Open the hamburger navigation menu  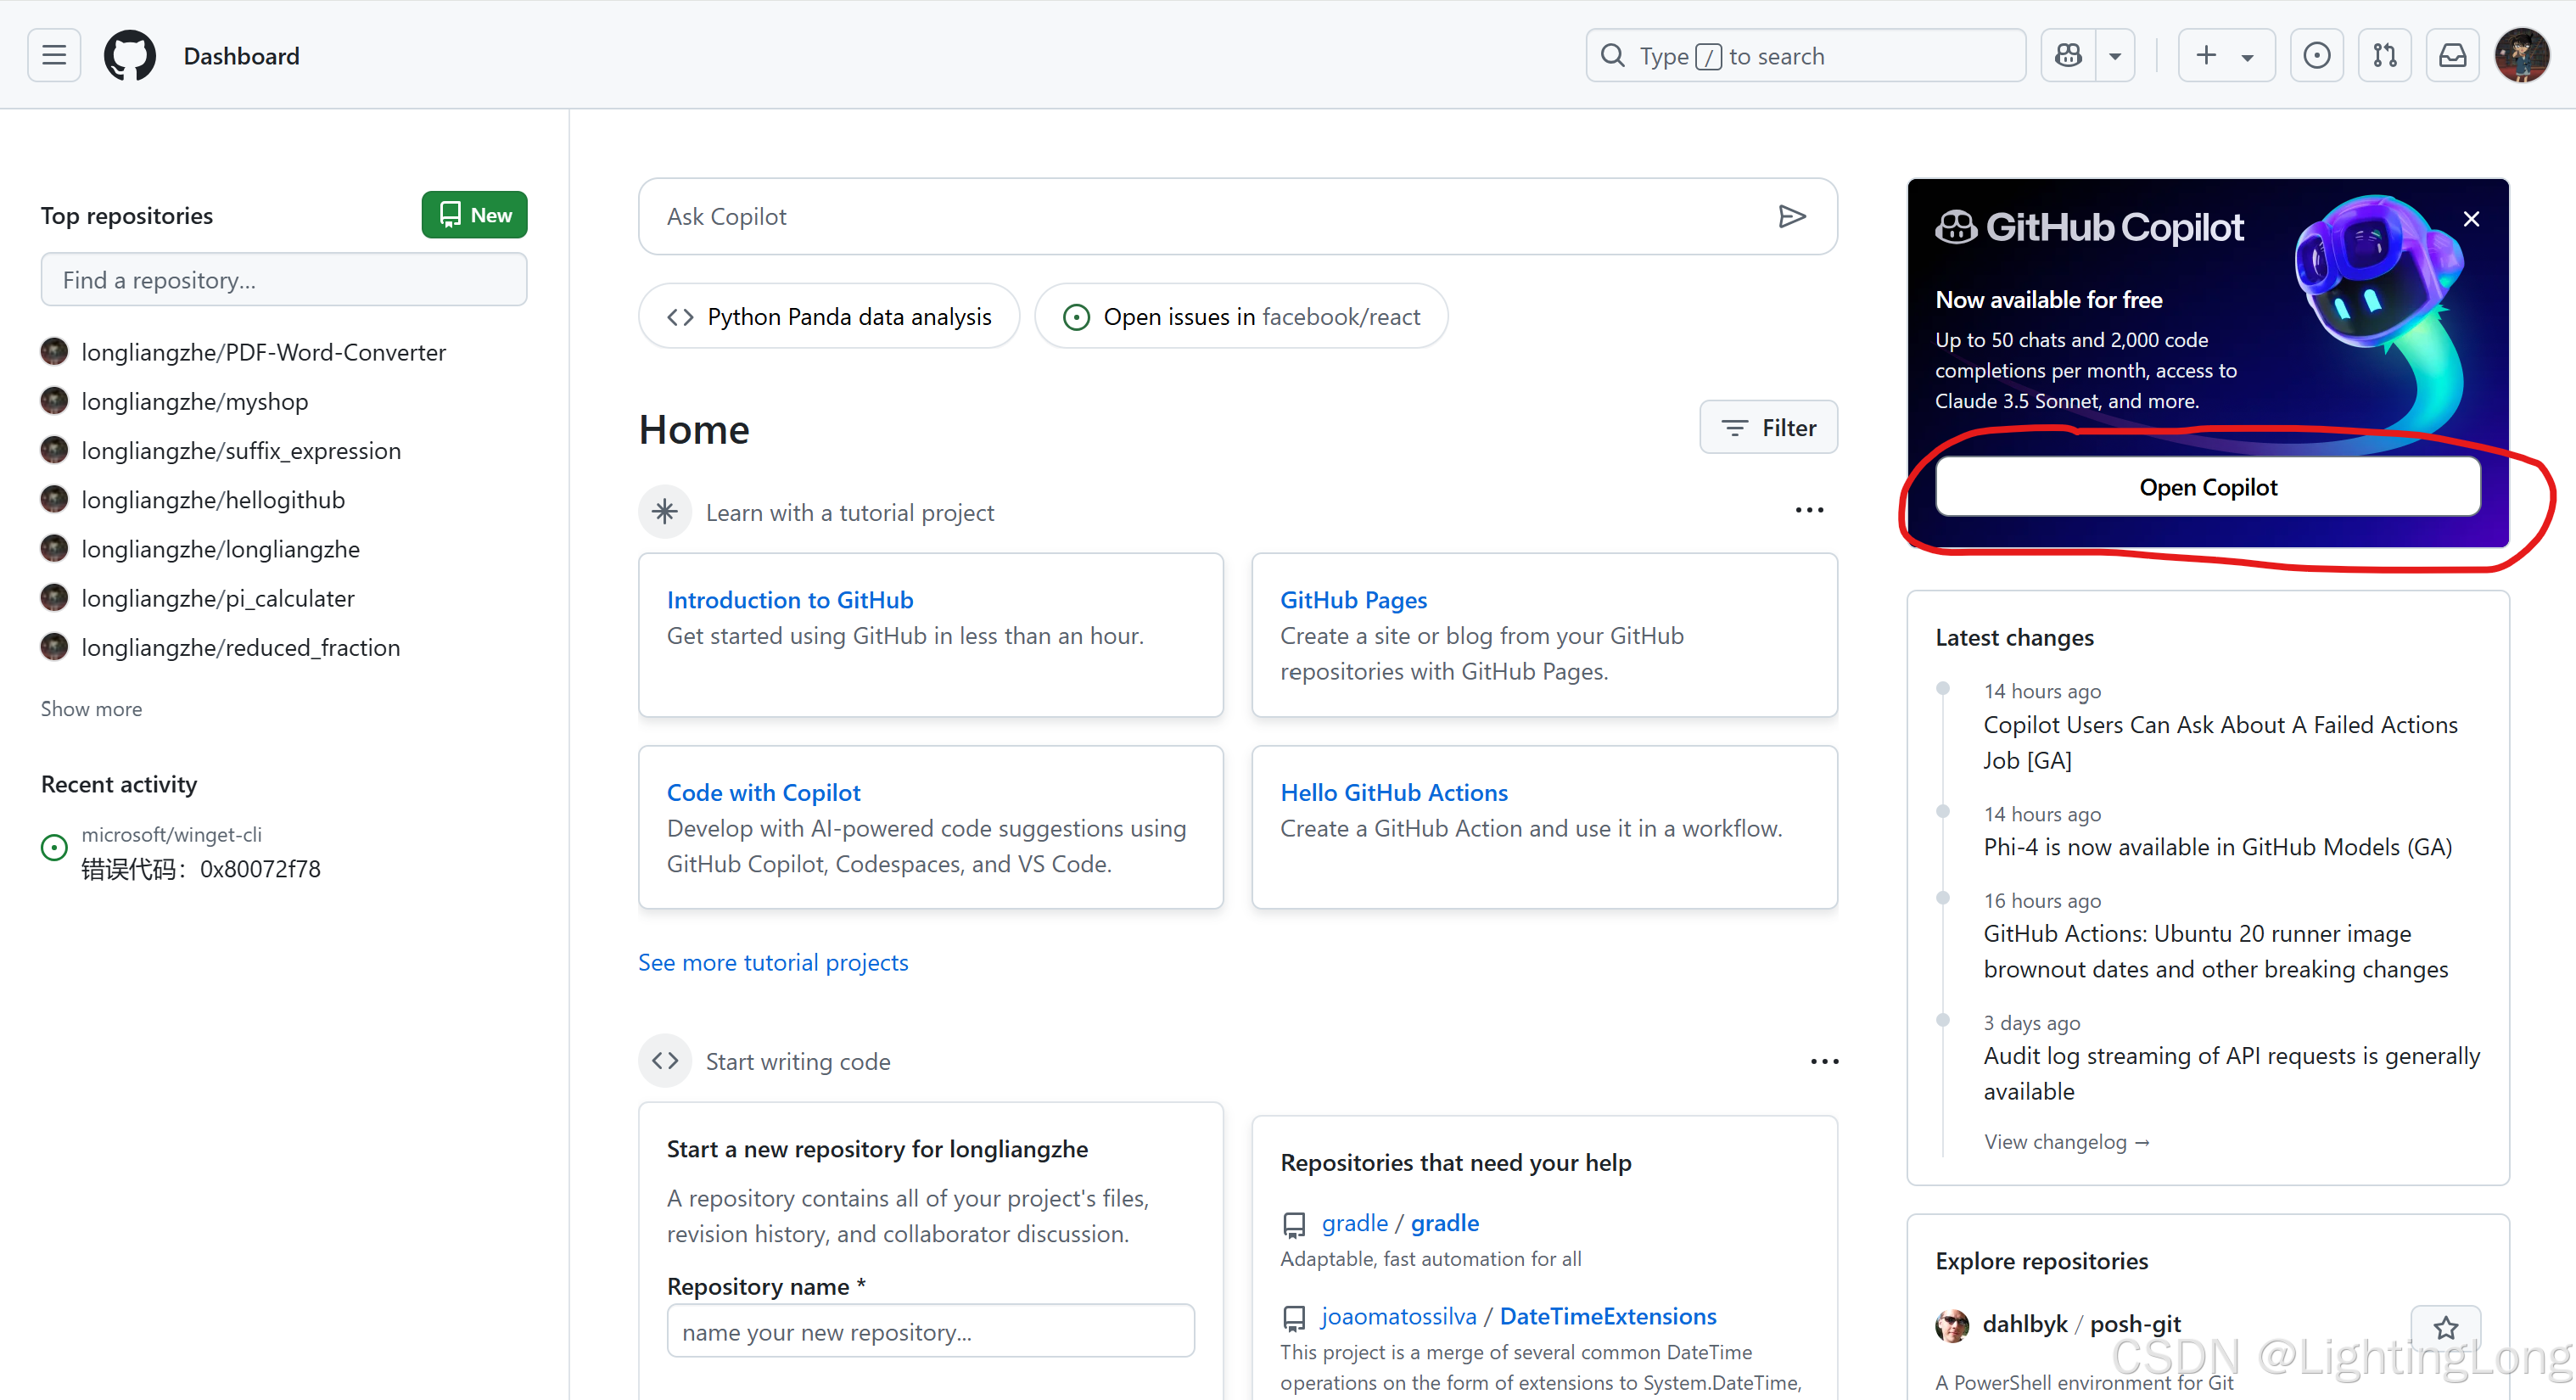click(x=54, y=56)
